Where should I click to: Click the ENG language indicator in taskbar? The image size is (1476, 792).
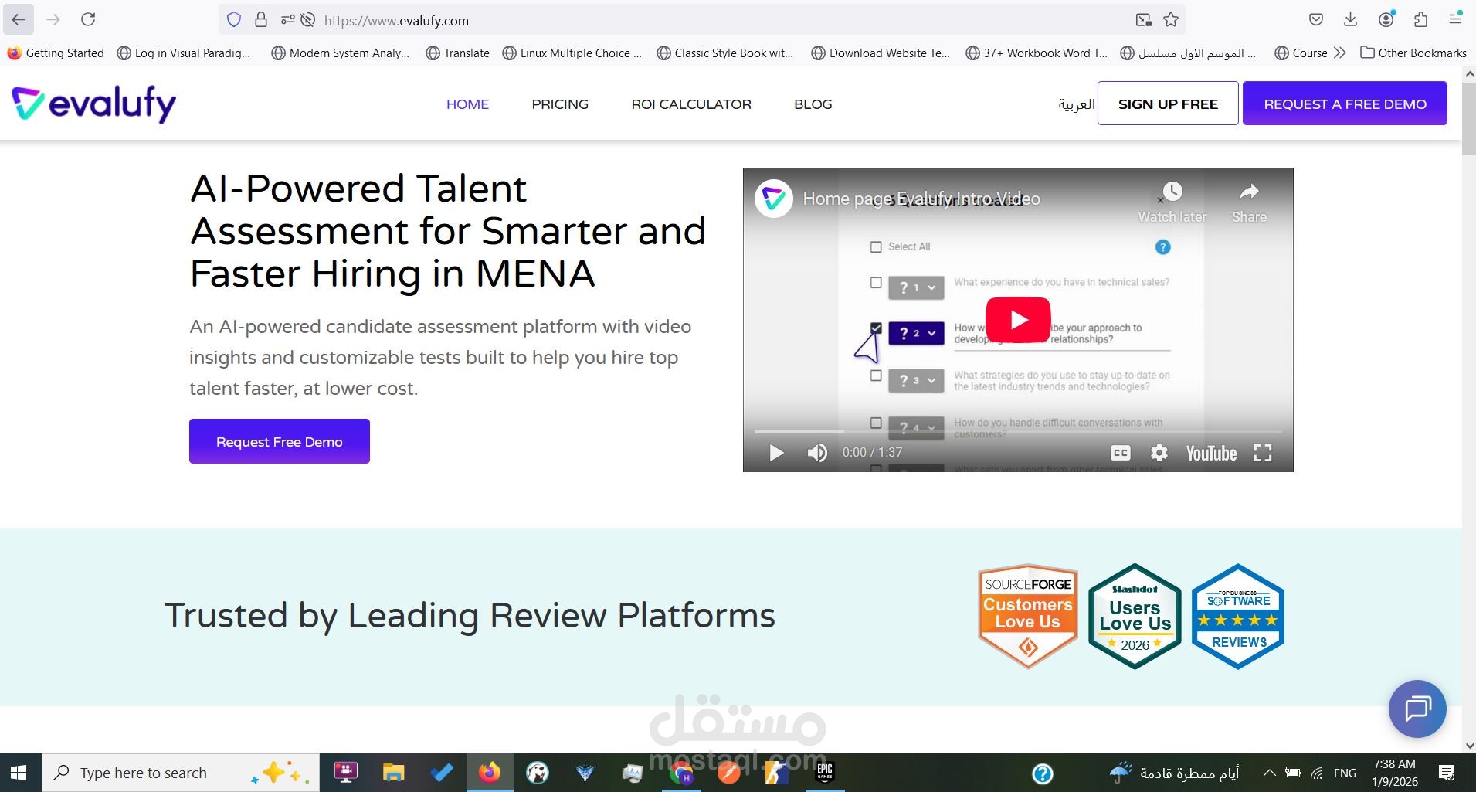(1345, 773)
